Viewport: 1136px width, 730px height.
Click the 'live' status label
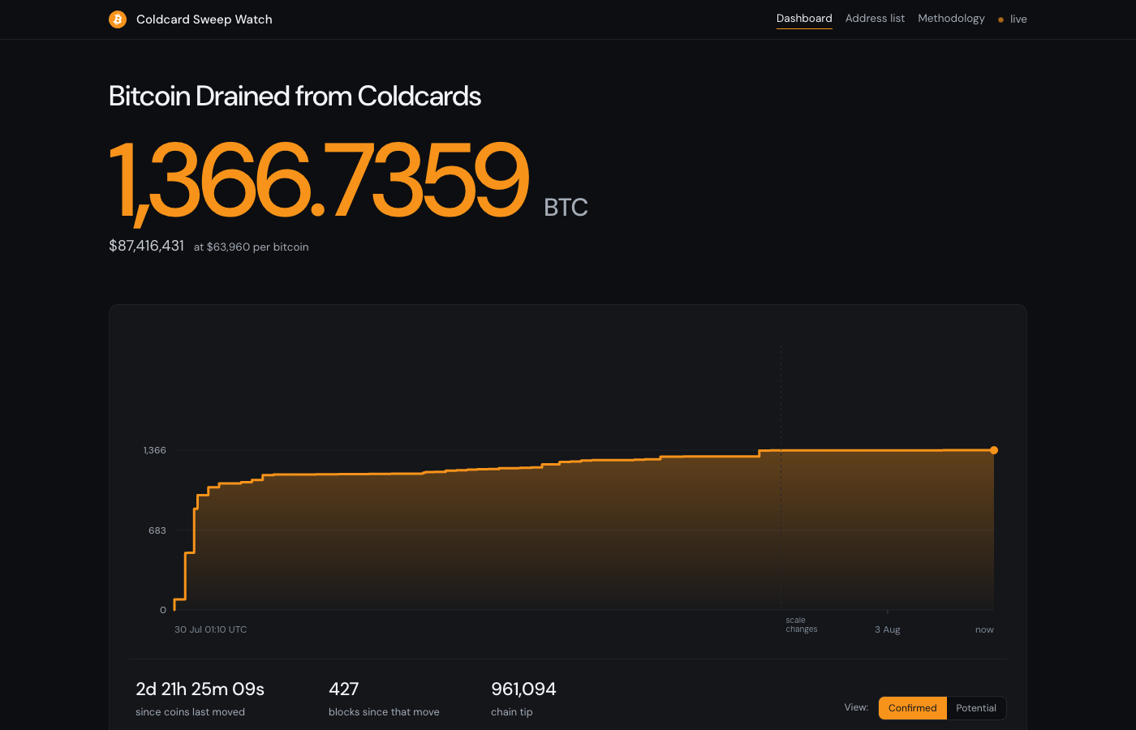(1018, 19)
